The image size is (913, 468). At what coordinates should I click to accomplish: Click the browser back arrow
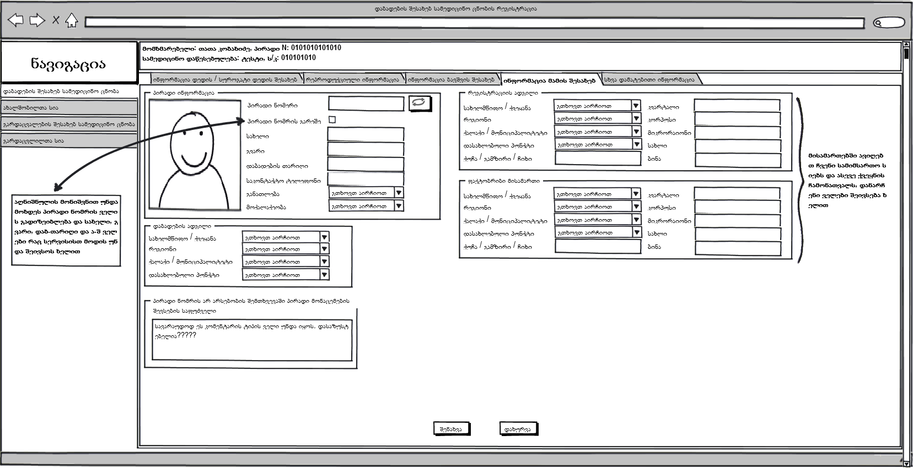coord(16,21)
